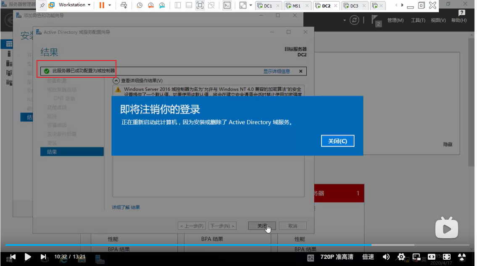Seek the video using the blue progress bar
The image size is (477, 266).
(237, 245)
